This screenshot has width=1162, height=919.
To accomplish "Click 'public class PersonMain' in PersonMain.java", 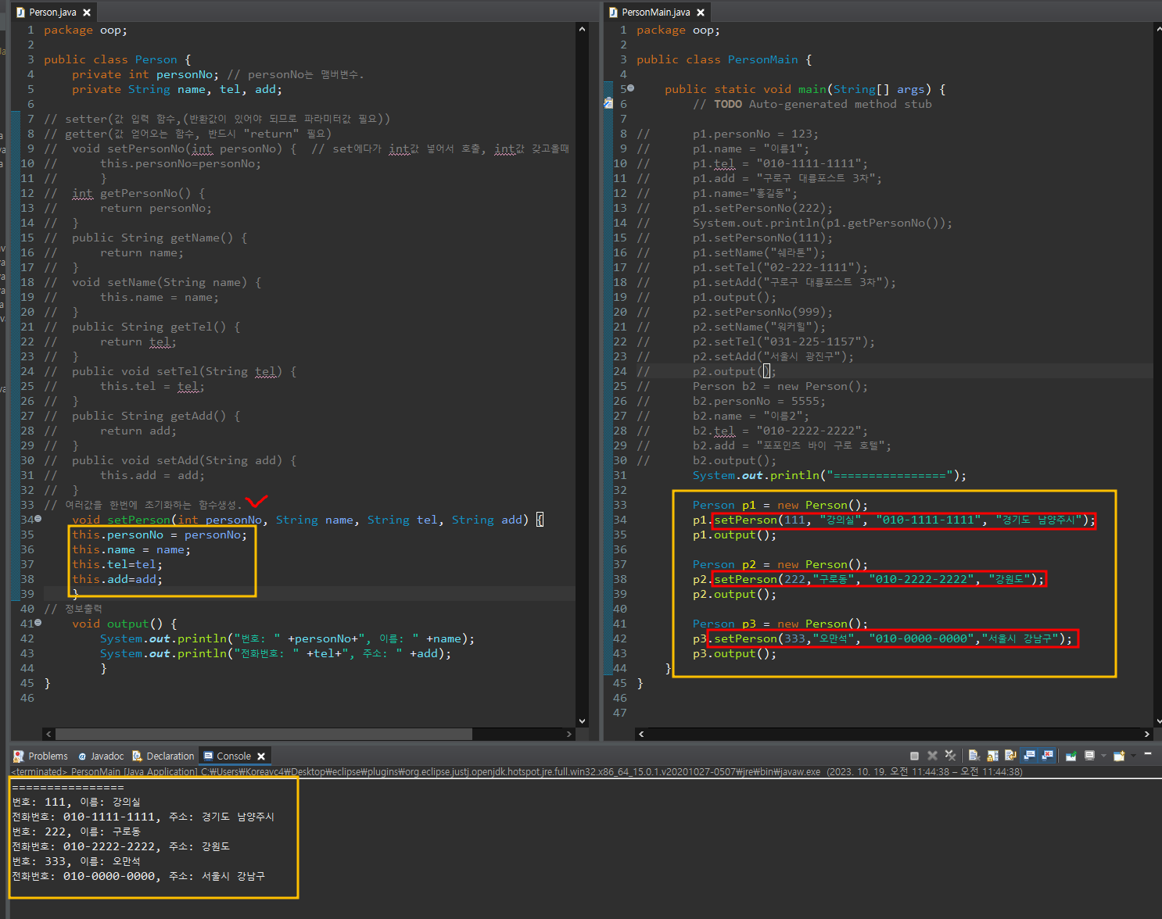I will (x=724, y=59).
